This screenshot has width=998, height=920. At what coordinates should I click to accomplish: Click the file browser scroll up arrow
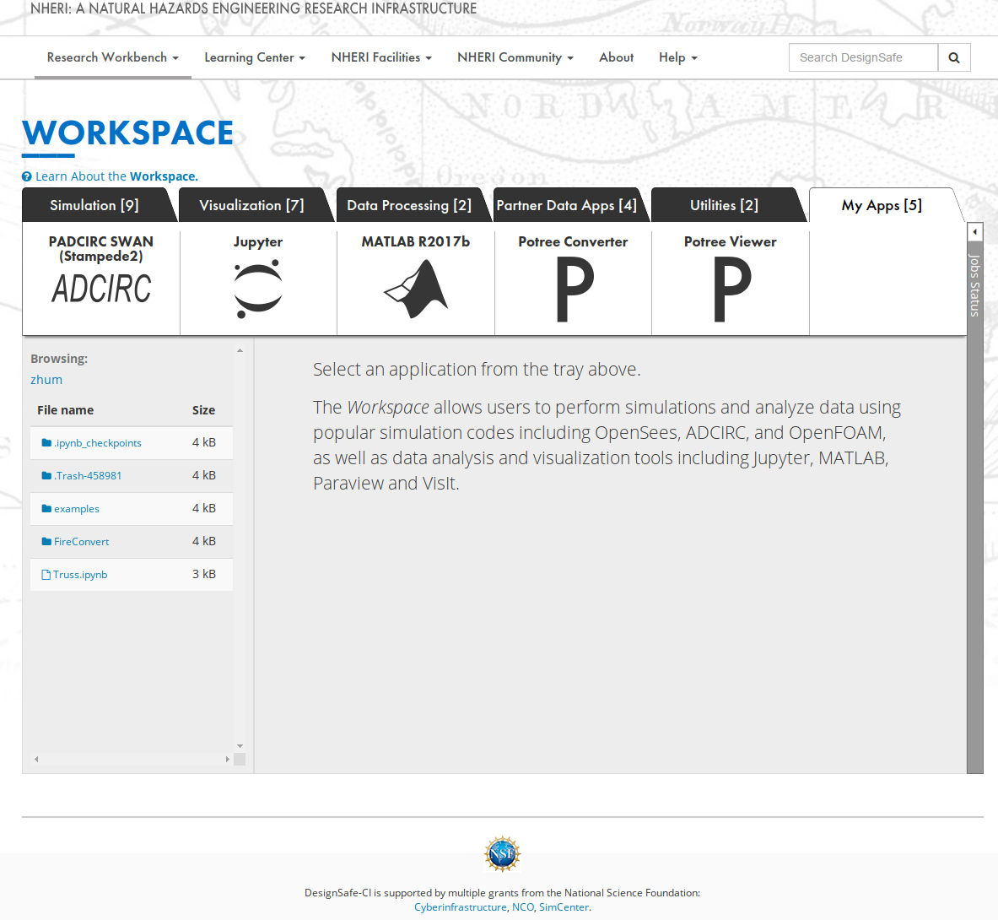point(240,351)
